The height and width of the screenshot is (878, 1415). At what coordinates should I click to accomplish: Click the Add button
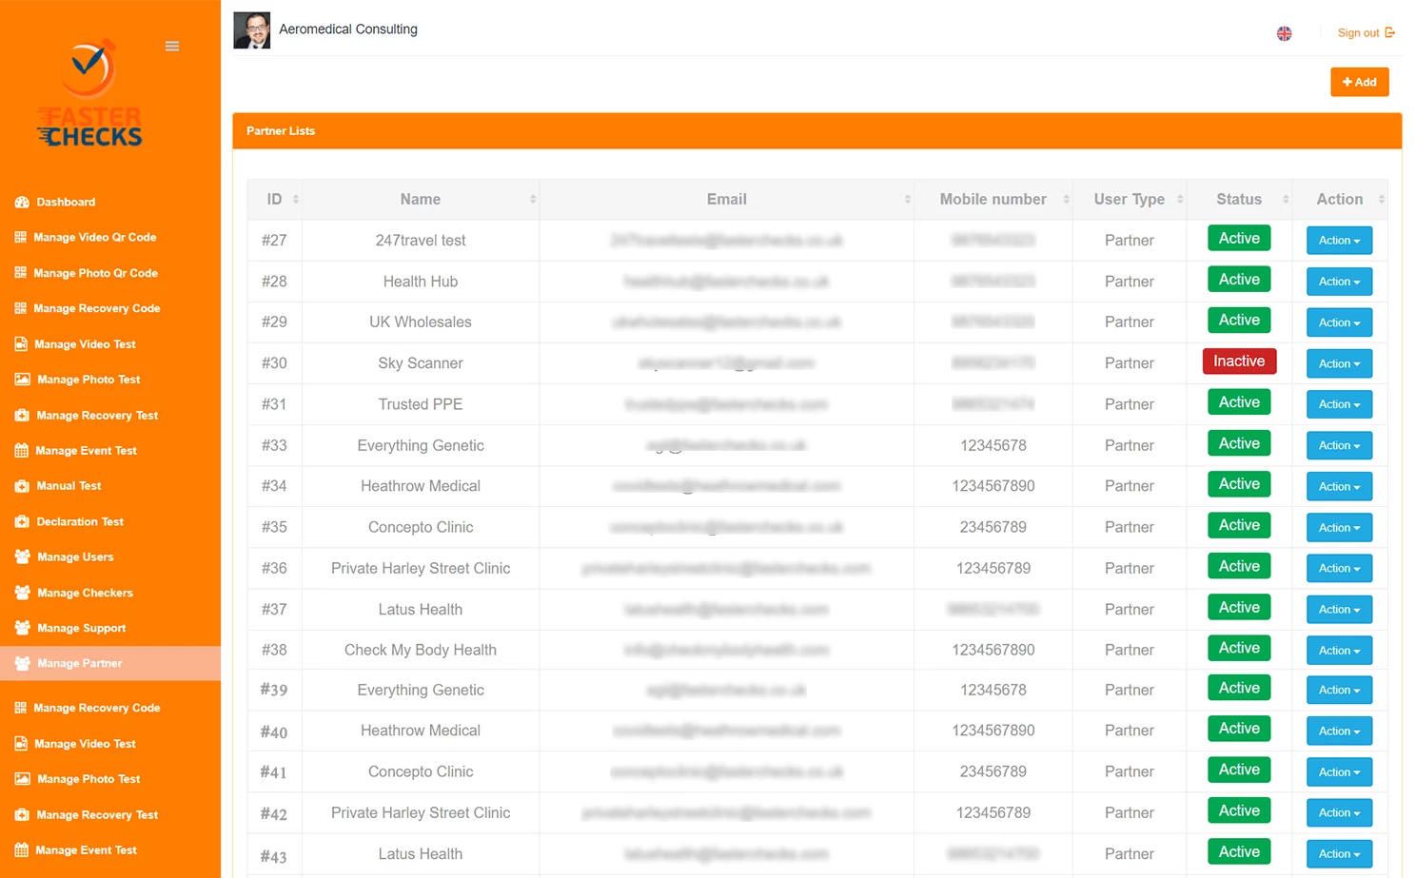(1359, 82)
